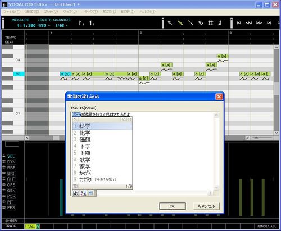Select the BRI control parameter

click(11, 173)
